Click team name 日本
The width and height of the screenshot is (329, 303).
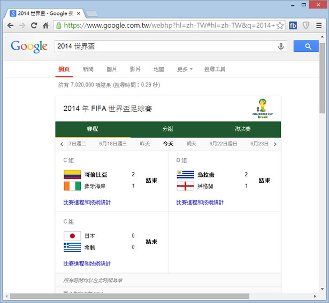pos(90,236)
